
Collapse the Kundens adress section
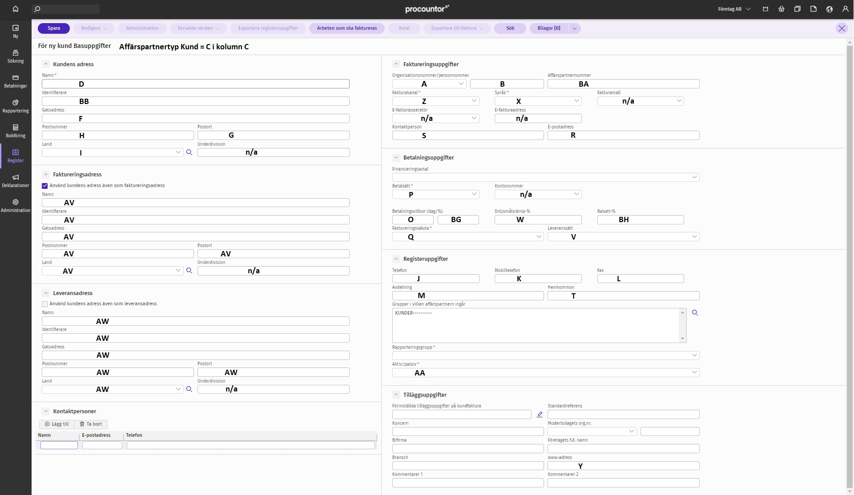pyautogui.click(x=46, y=64)
